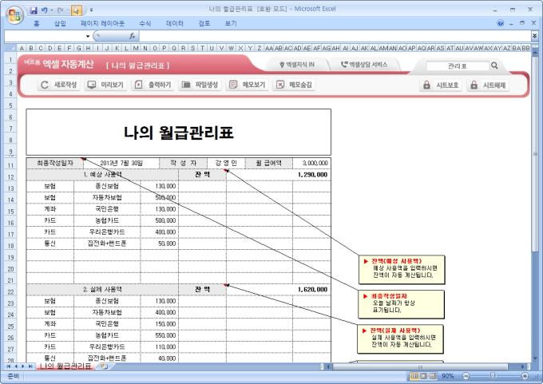The width and height of the screenshot is (543, 384).
Task: Insert new worksheet tab icon
Action: point(104,366)
